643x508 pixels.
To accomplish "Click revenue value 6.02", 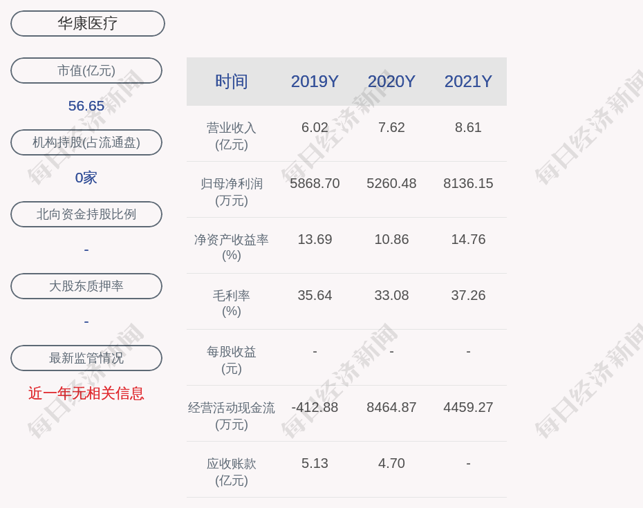I will point(315,127).
